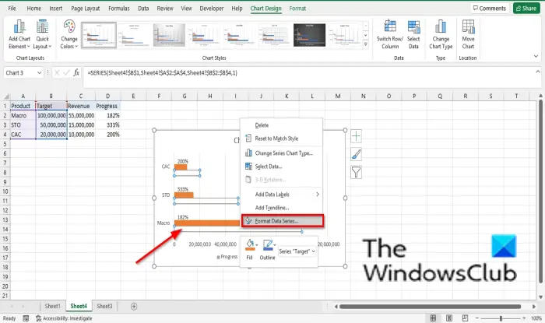The image size is (545, 323).
Task: Select Reset to Match Style
Action: (282, 139)
